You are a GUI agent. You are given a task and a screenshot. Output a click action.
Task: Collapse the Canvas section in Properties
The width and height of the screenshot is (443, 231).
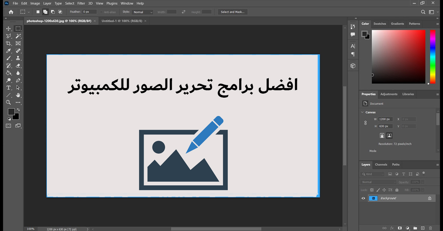(x=362, y=112)
